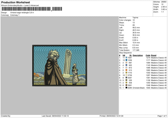Click stitch count 7091 in stop 1
The image size is (168, 118).
coord(130,58)
